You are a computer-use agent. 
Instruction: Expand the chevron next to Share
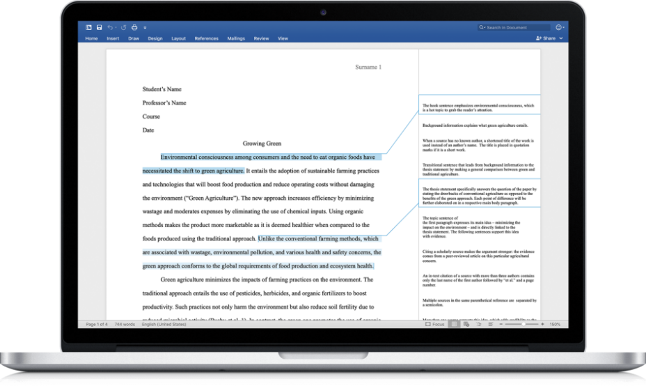click(x=561, y=38)
